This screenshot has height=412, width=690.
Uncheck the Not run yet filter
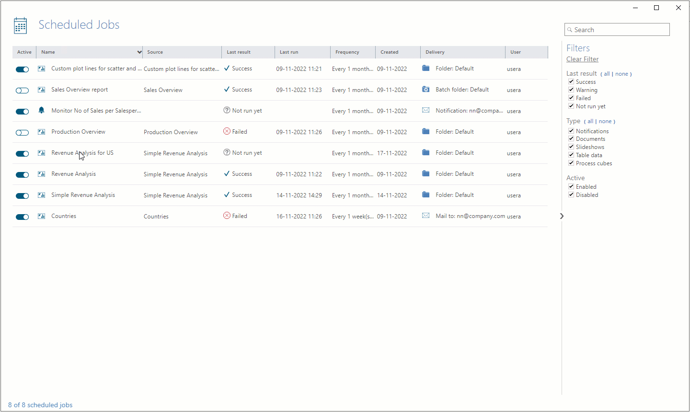pyautogui.click(x=571, y=106)
